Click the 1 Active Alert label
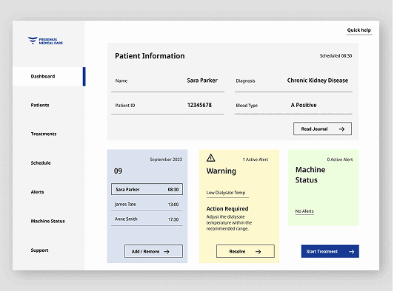 [256, 160]
